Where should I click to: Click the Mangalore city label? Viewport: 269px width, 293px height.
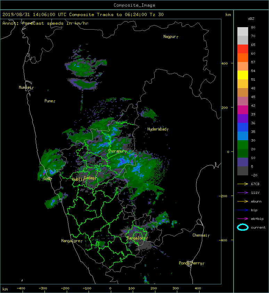point(71,241)
